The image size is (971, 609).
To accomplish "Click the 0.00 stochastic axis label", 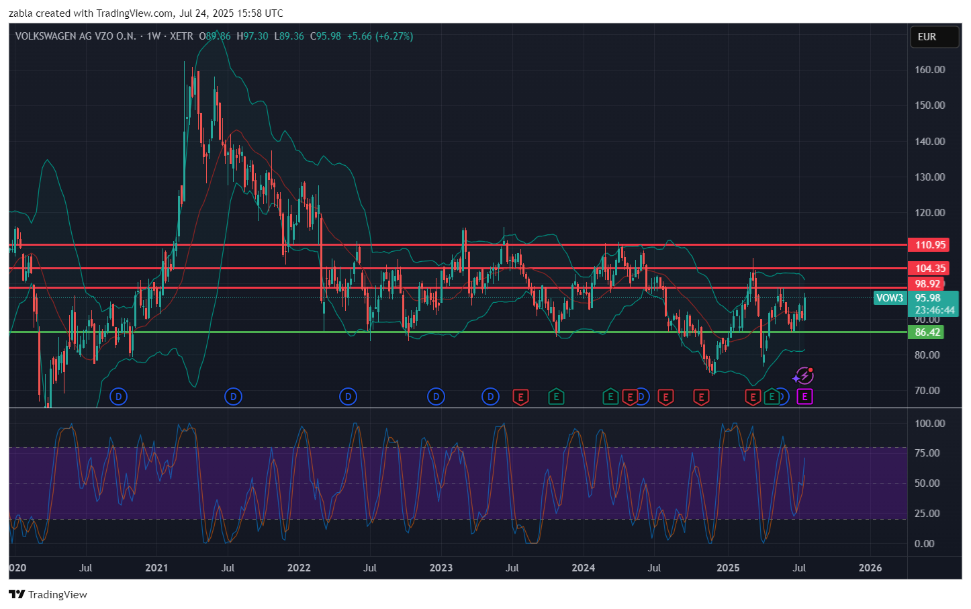I will point(925,544).
